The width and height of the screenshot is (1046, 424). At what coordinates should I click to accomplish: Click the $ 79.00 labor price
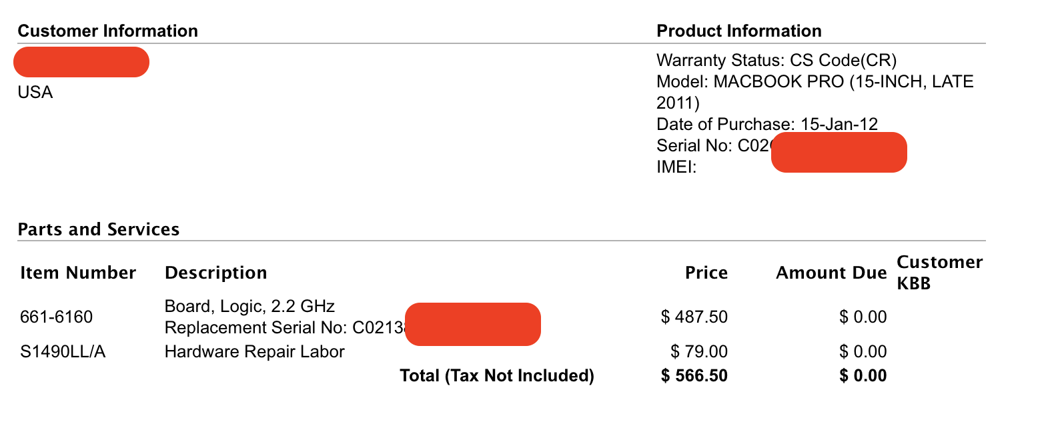click(699, 351)
